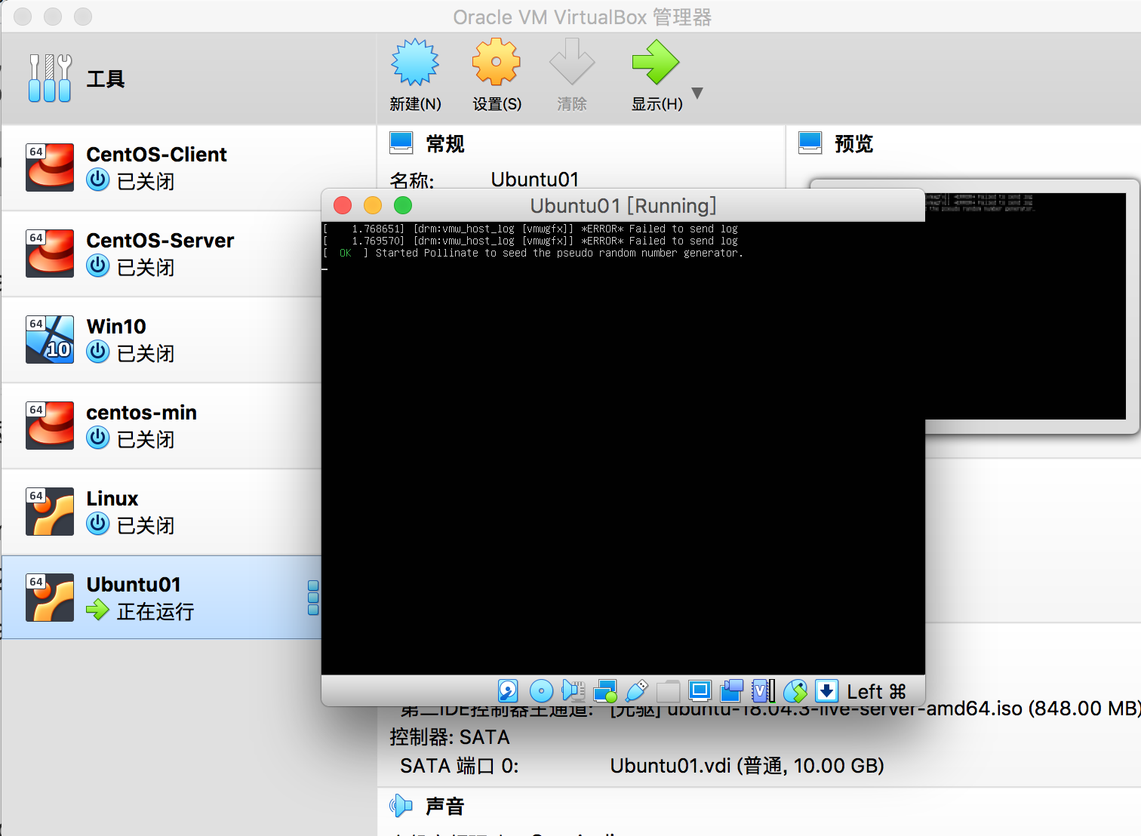Select the Win10 virtual machine
The height and width of the screenshot is (836, 1141).
pos(161,340)
